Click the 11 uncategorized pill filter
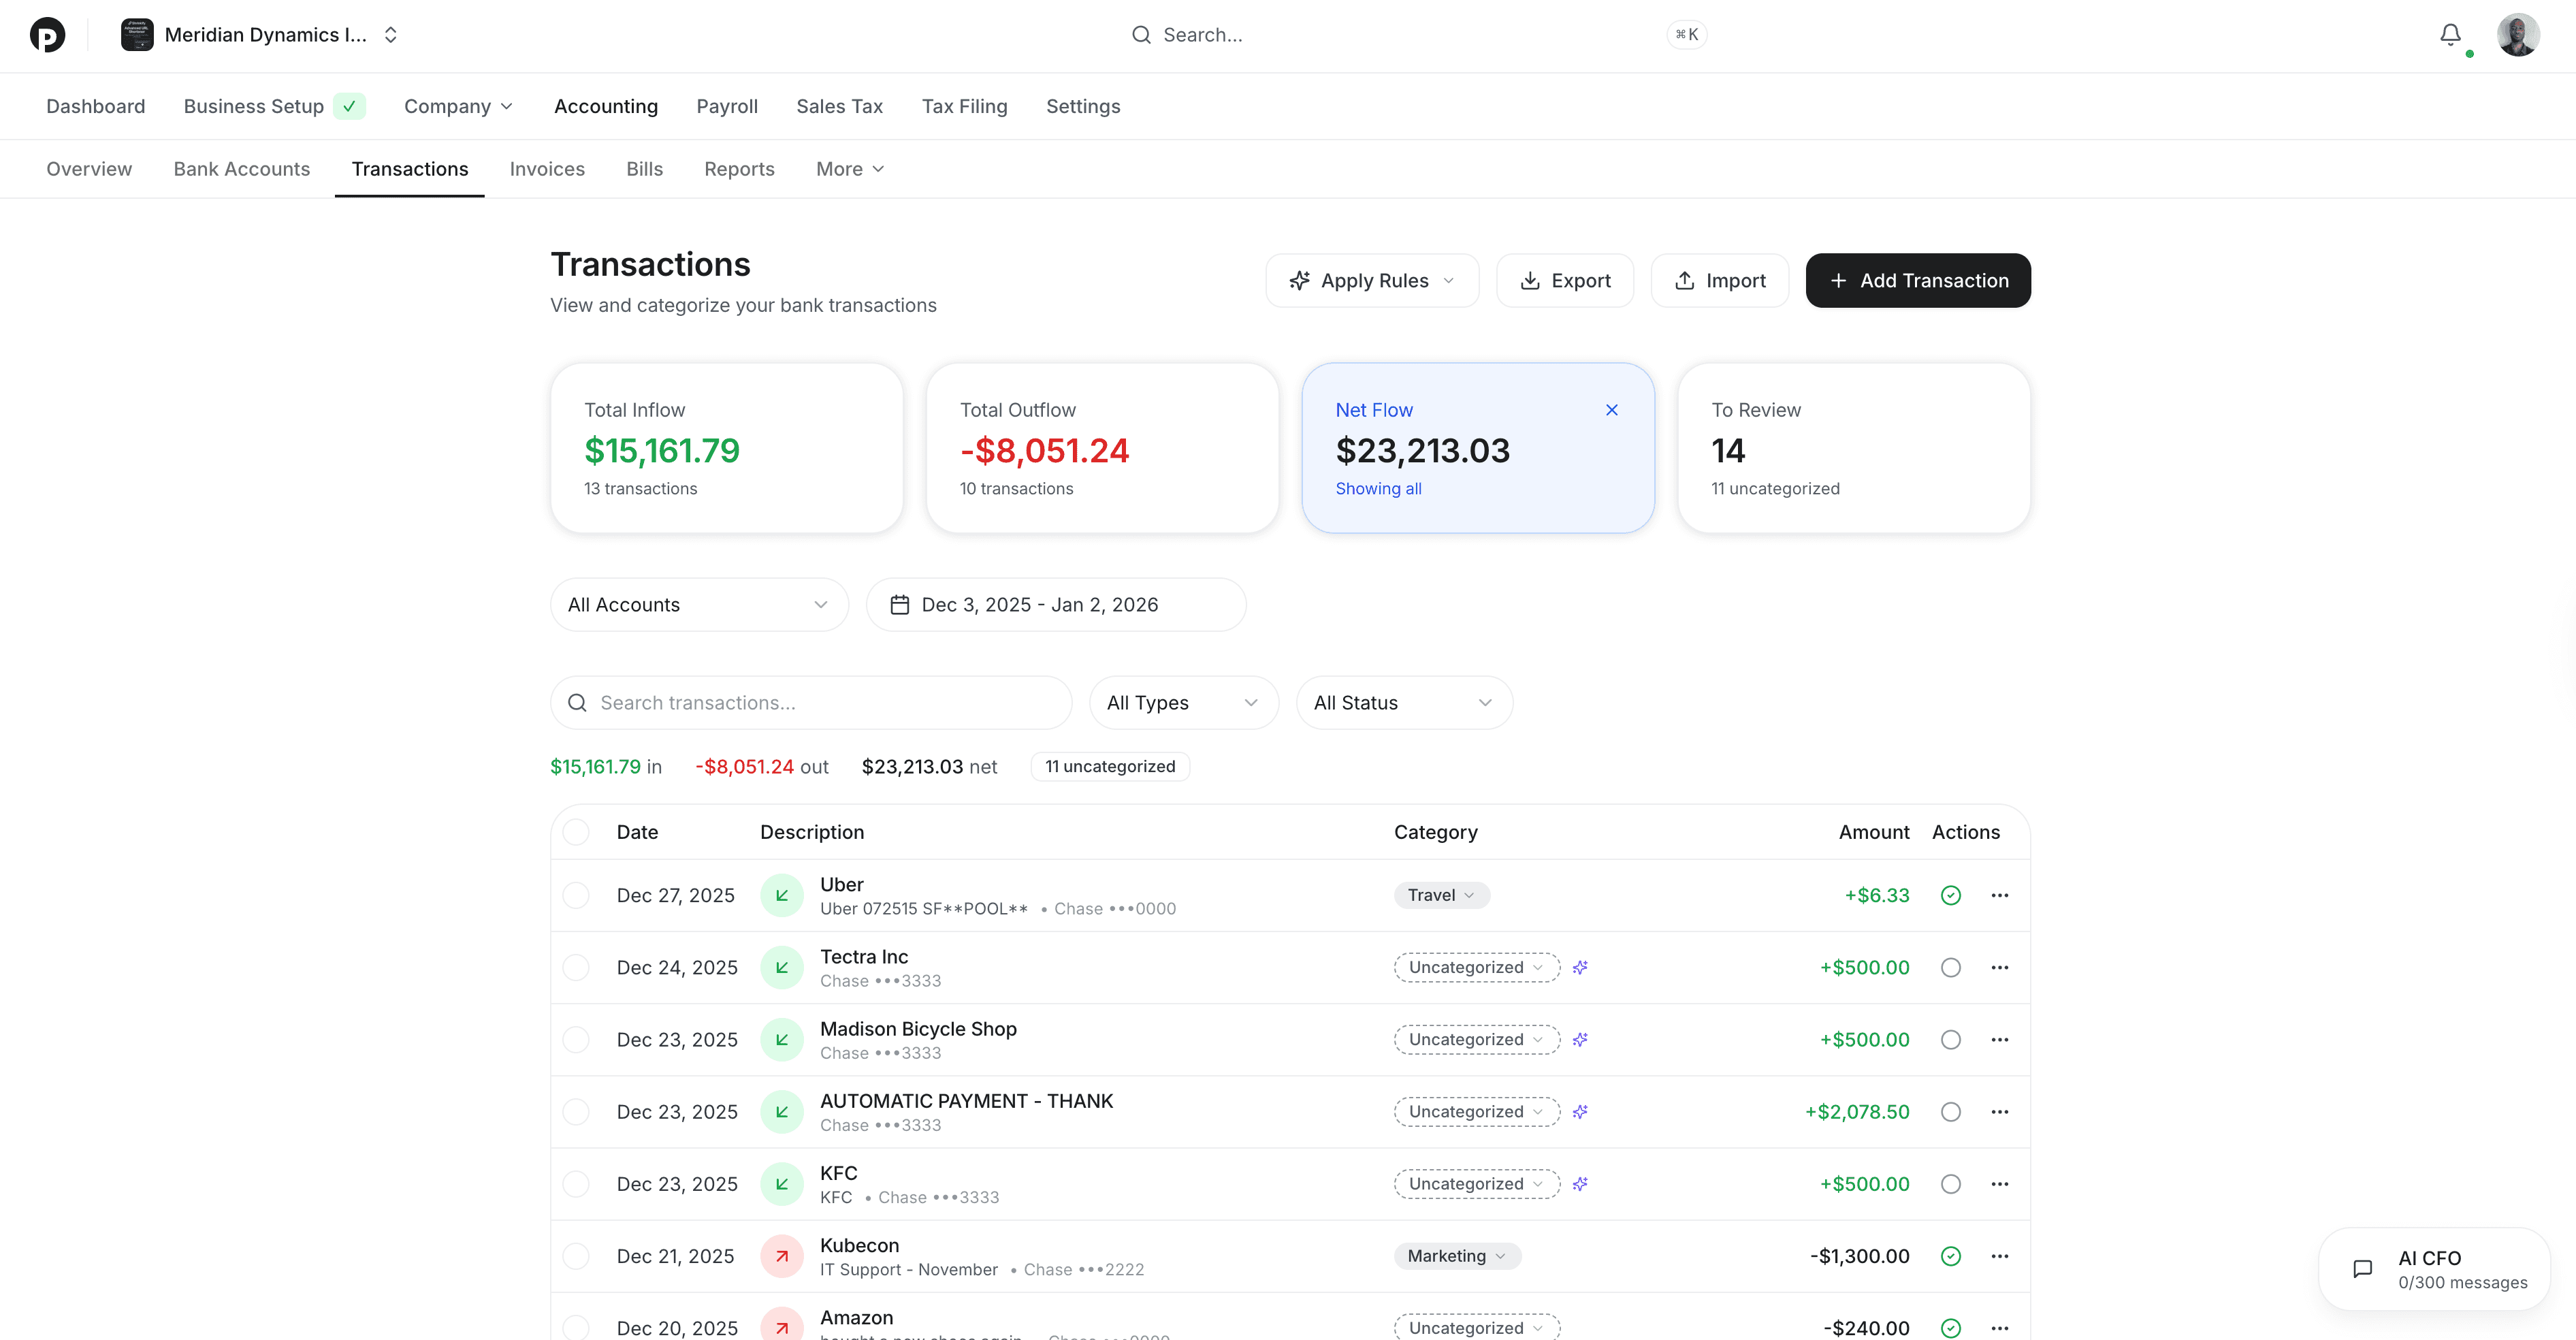 click(1110, 766)
